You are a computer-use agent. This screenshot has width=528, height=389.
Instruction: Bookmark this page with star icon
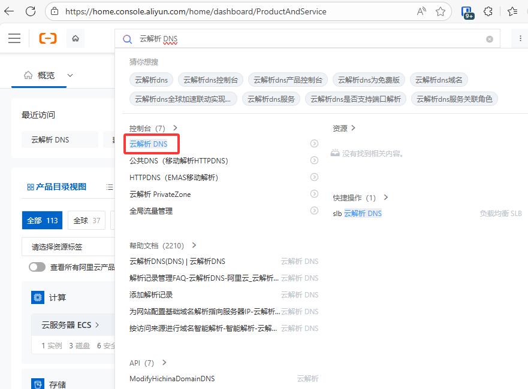pyautogui.click(x=440, y=11)
